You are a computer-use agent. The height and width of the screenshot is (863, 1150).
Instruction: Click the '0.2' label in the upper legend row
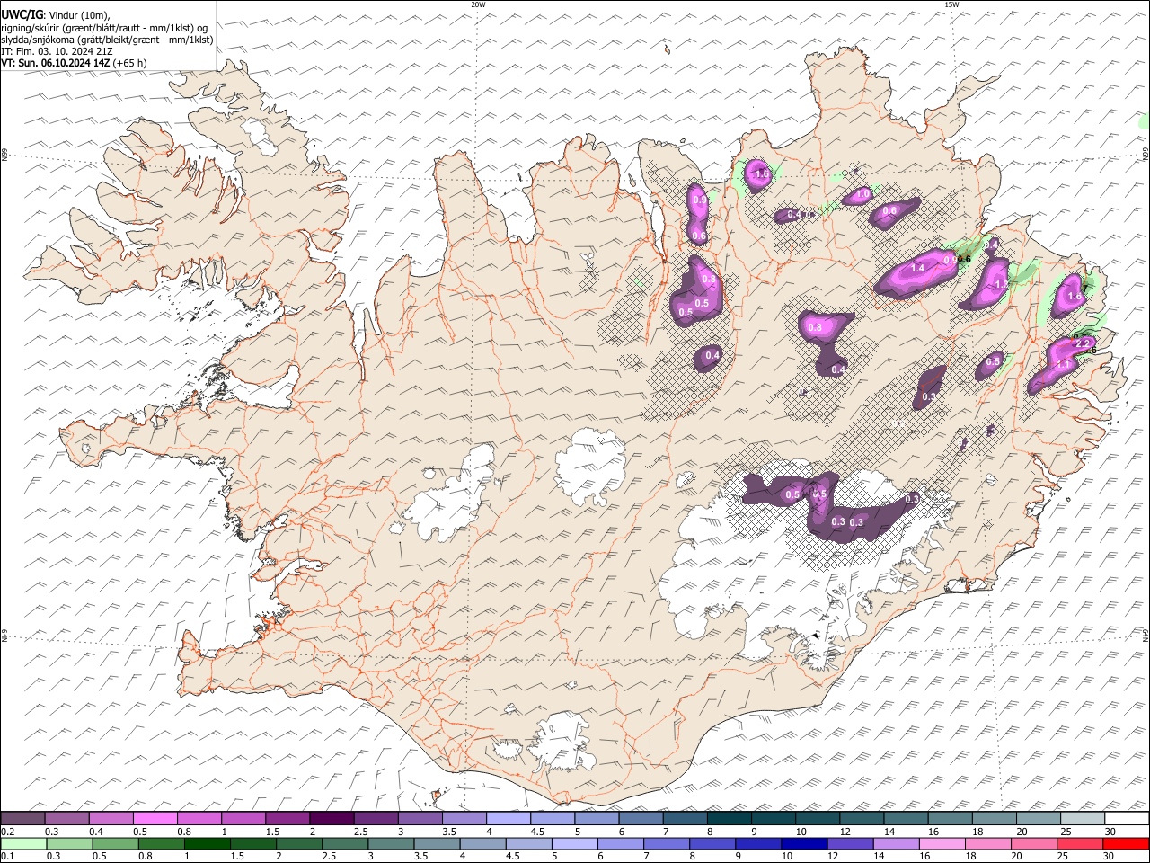tap(7, 832)
